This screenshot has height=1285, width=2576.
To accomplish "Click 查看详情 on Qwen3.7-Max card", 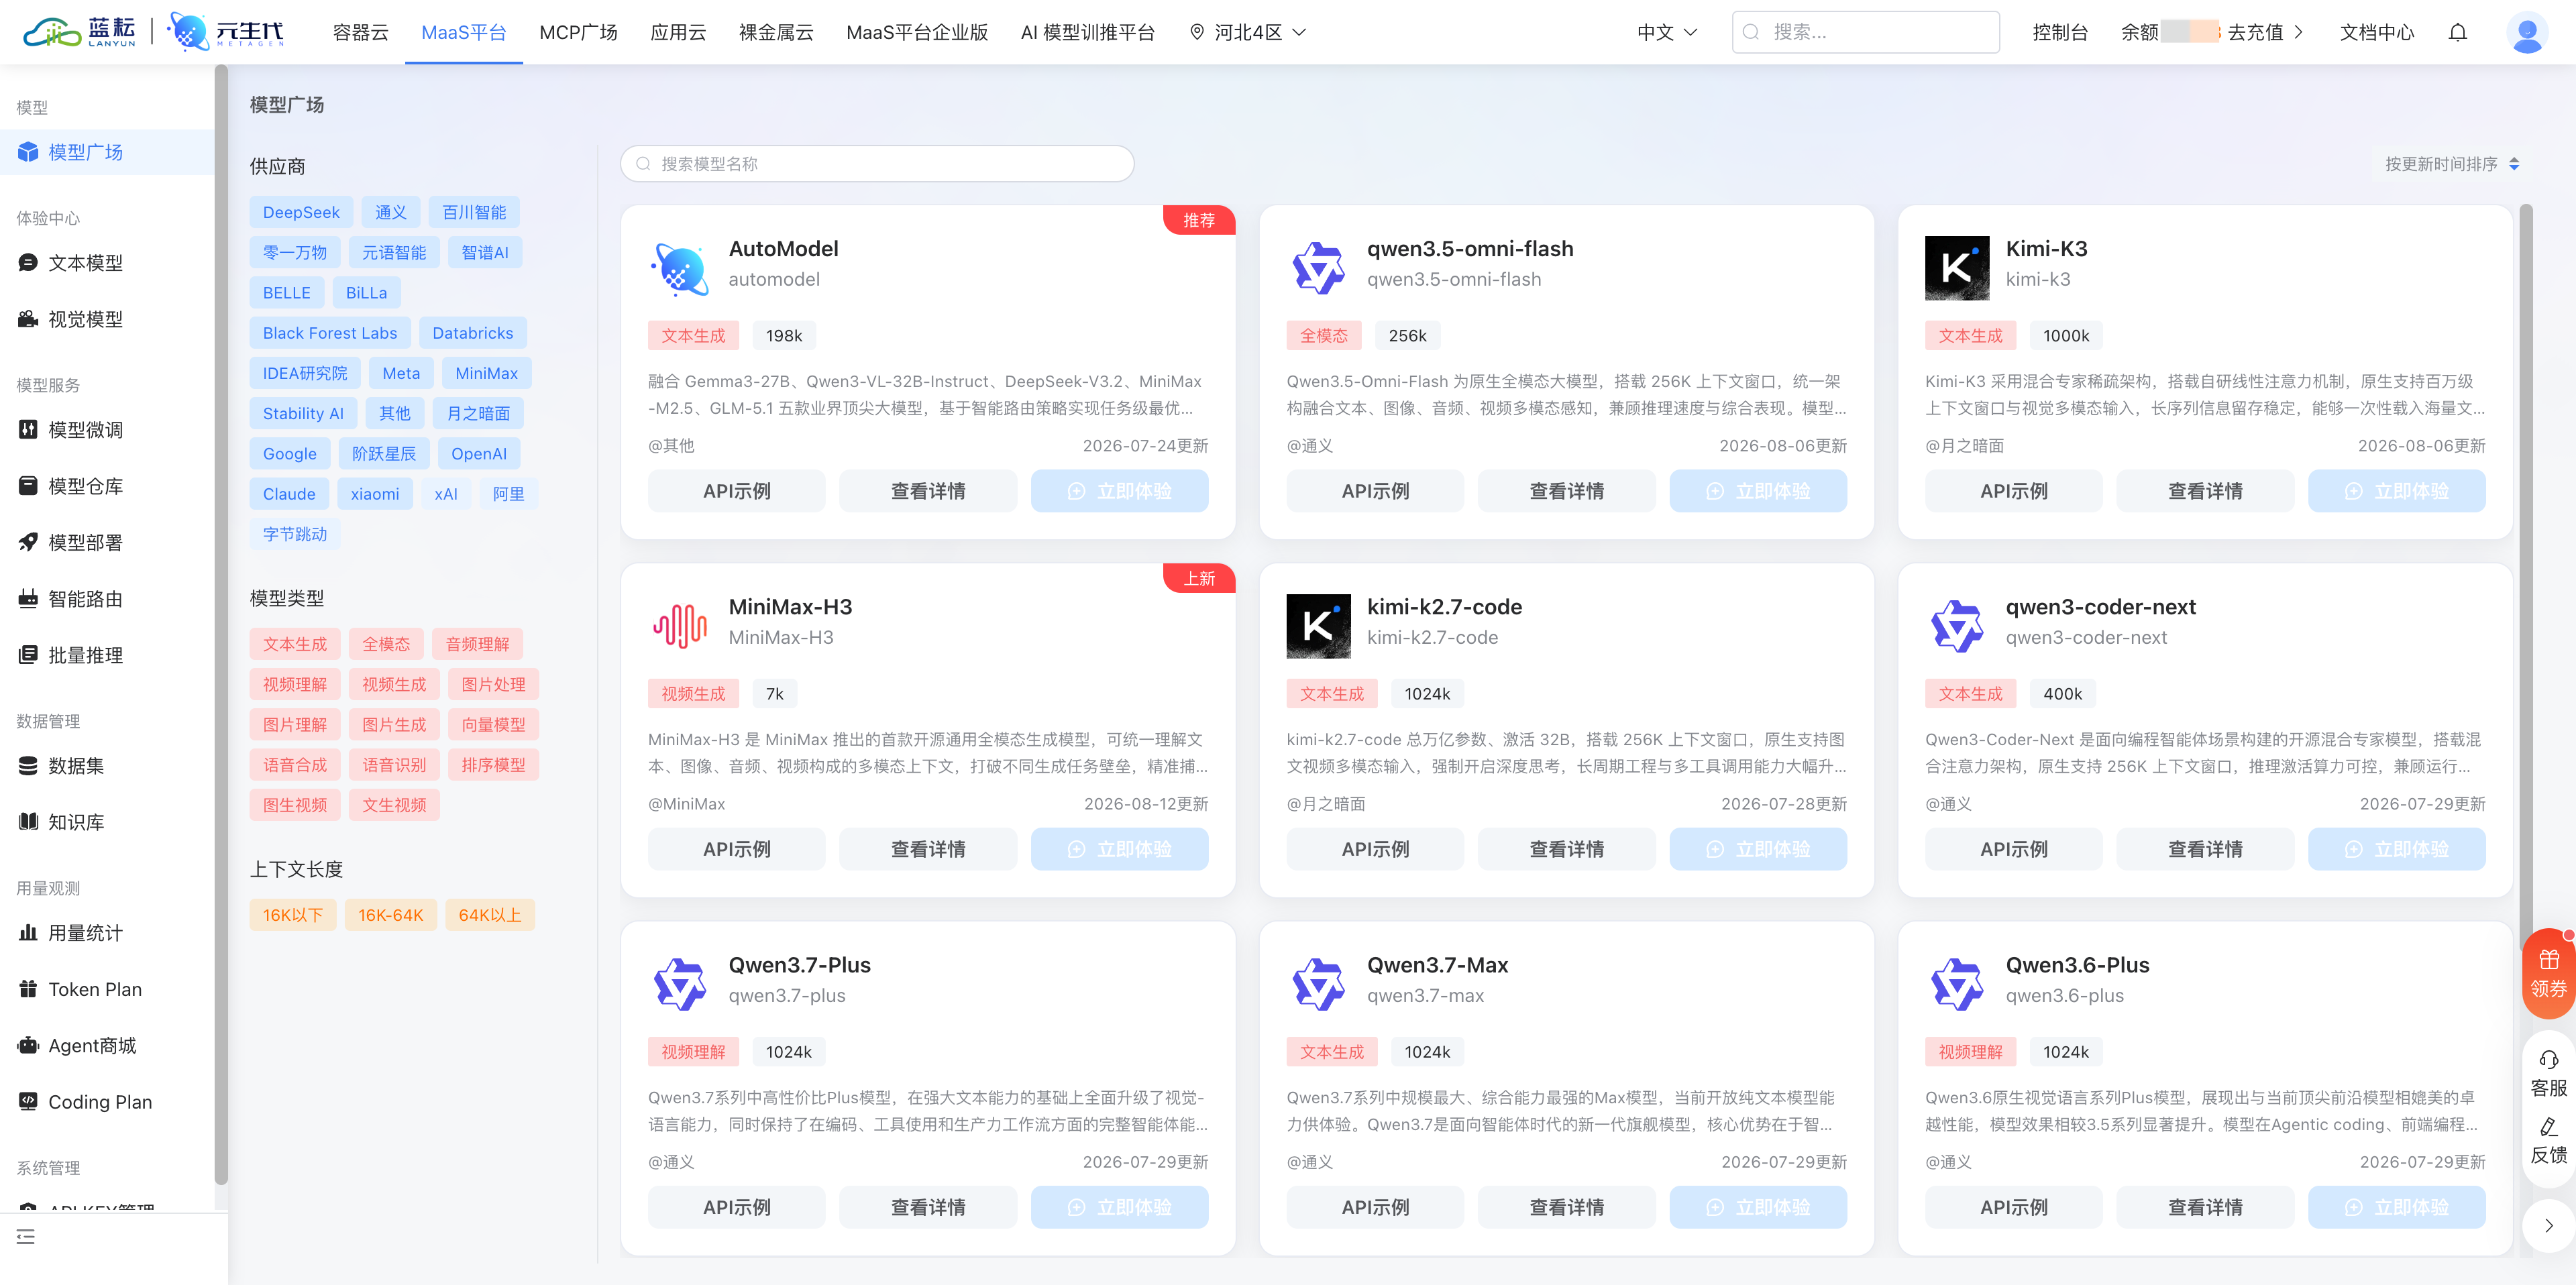I will (x=1566, y=1207).
